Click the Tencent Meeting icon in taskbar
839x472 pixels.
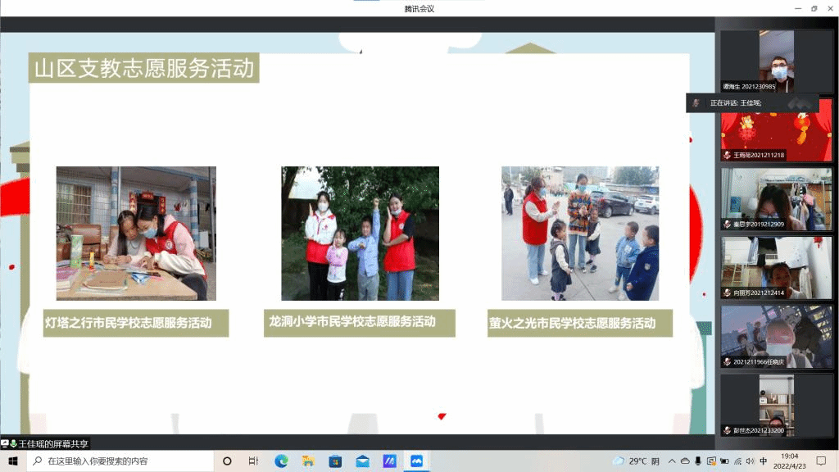click(415, 461)
